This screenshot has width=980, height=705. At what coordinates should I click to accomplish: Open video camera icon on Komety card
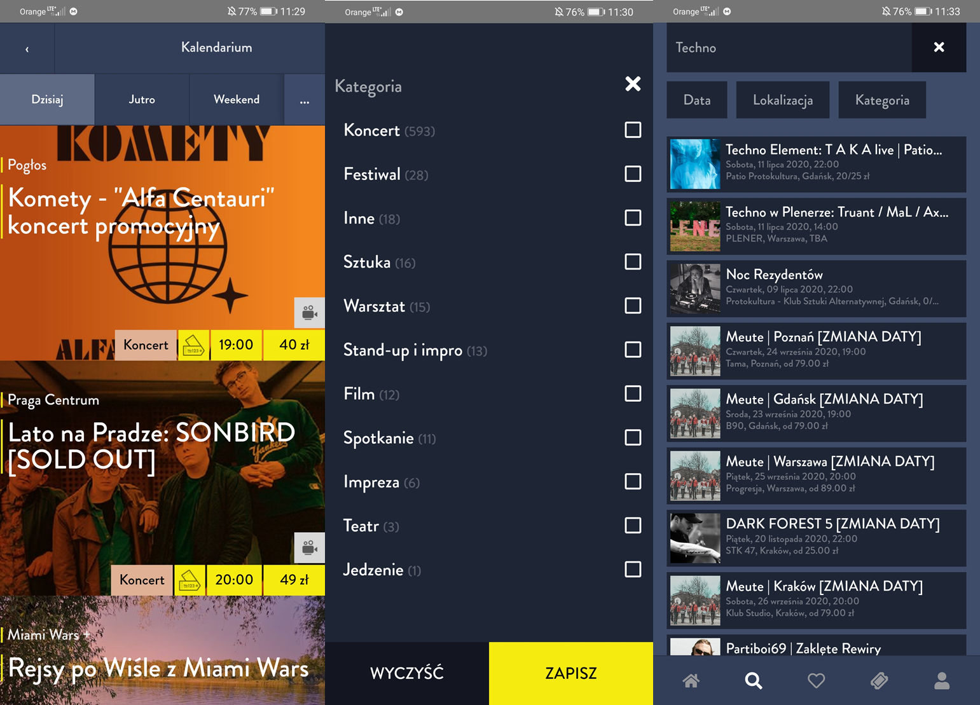pyautogui.click(x=310, y=313)
